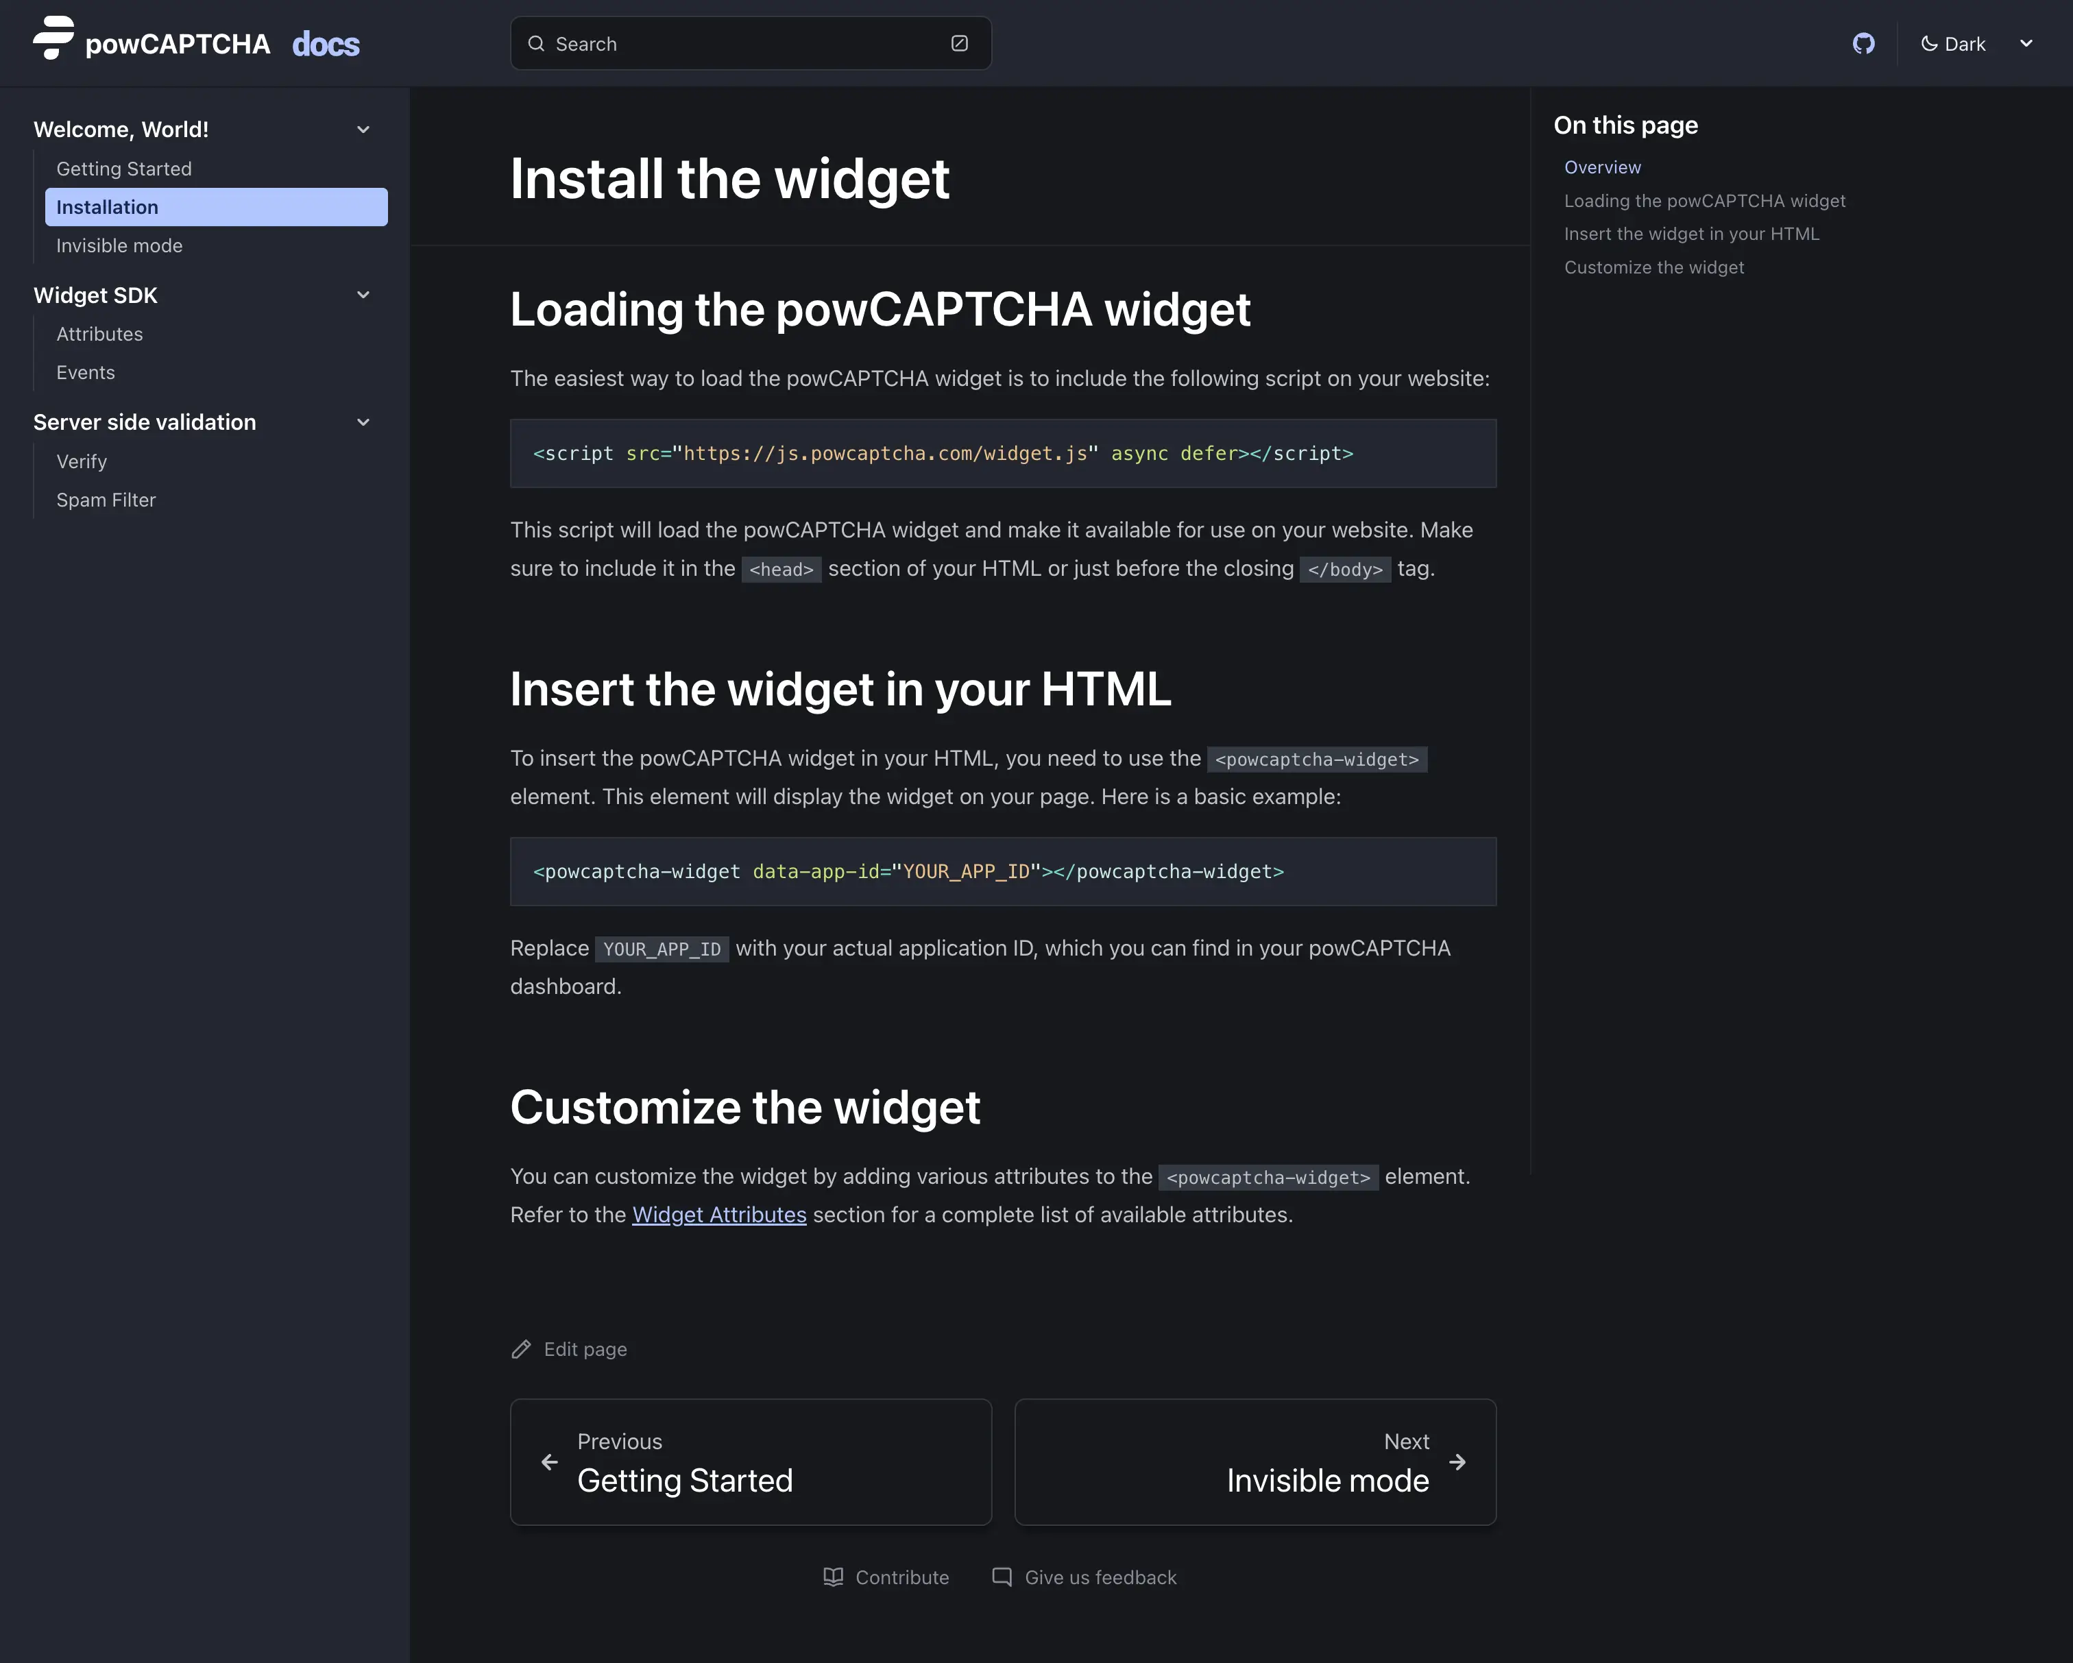Click the </body> inline code
This screenshot has height=1663, width=2073.
(1345, 569)
